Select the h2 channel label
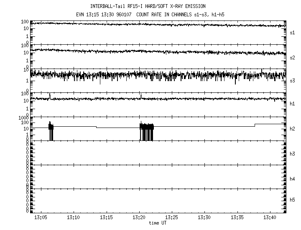301x230 pixels. click(x=293, y=128)
